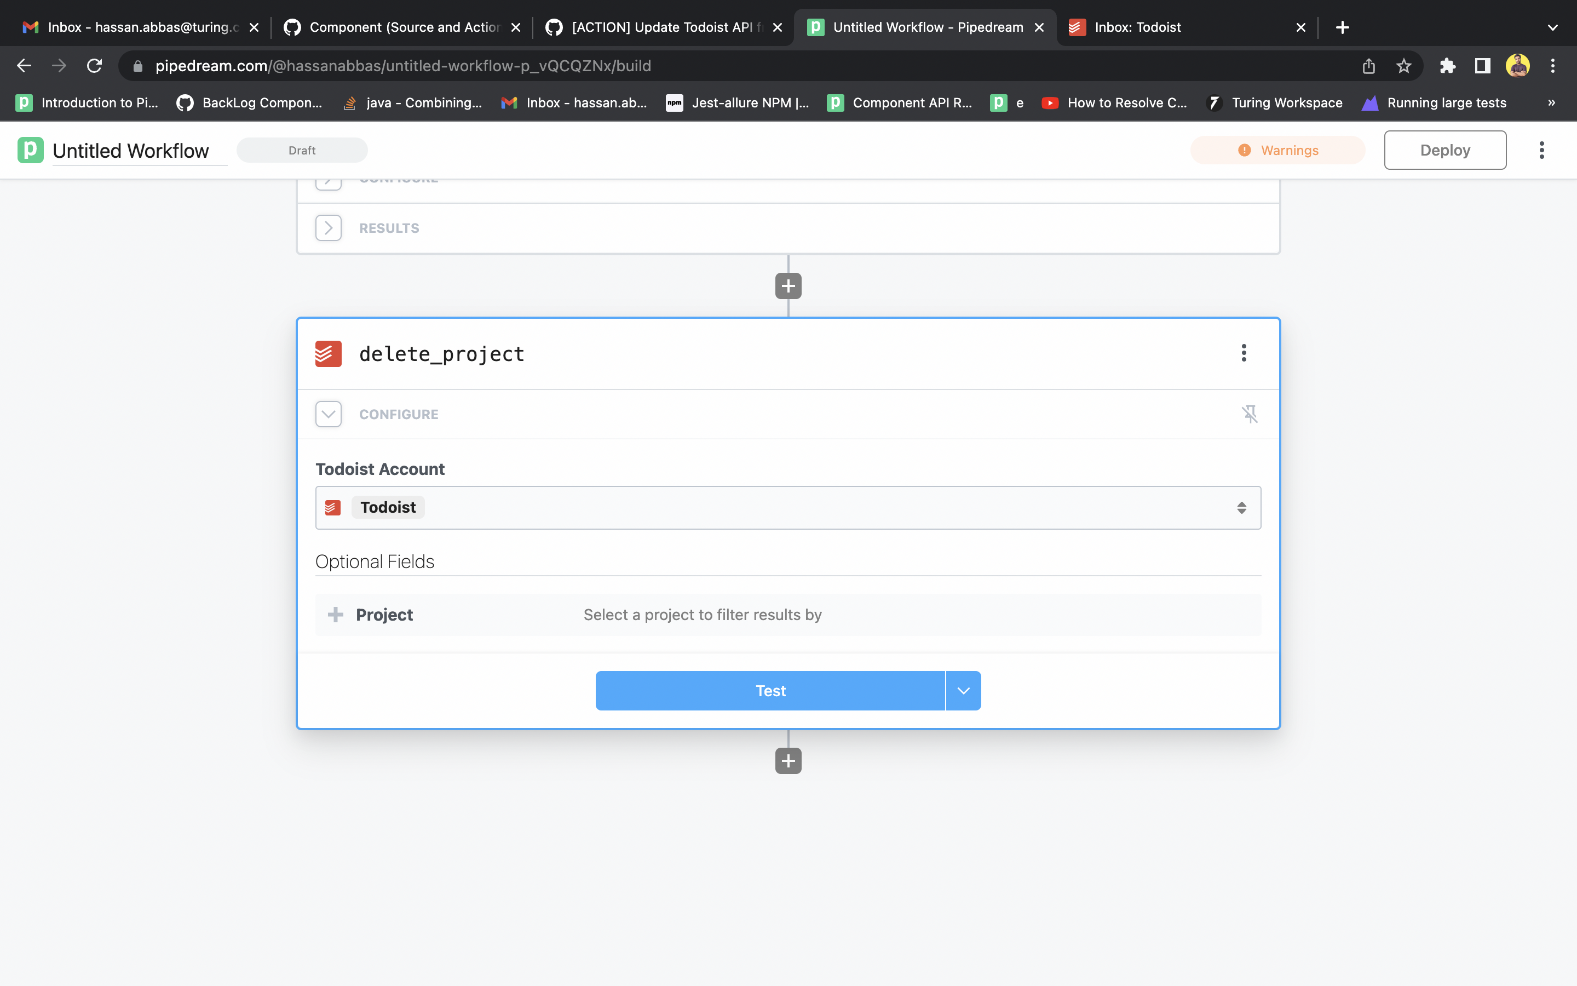Screen dimensions: 1577x986
Task: Click the plus toggle beside Project field
Action: coord(335,614)
